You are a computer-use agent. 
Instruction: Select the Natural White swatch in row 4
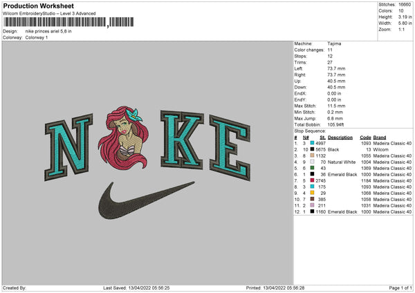tap(313, 162)
